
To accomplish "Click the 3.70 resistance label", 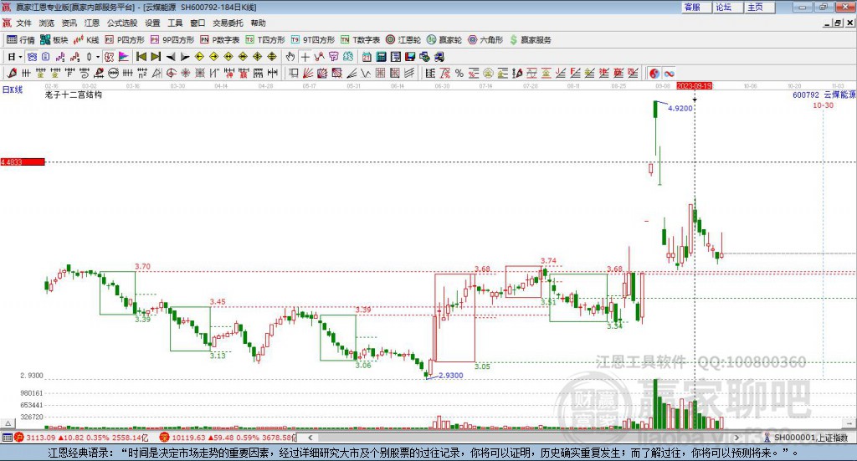I will (x=142, y=267).
